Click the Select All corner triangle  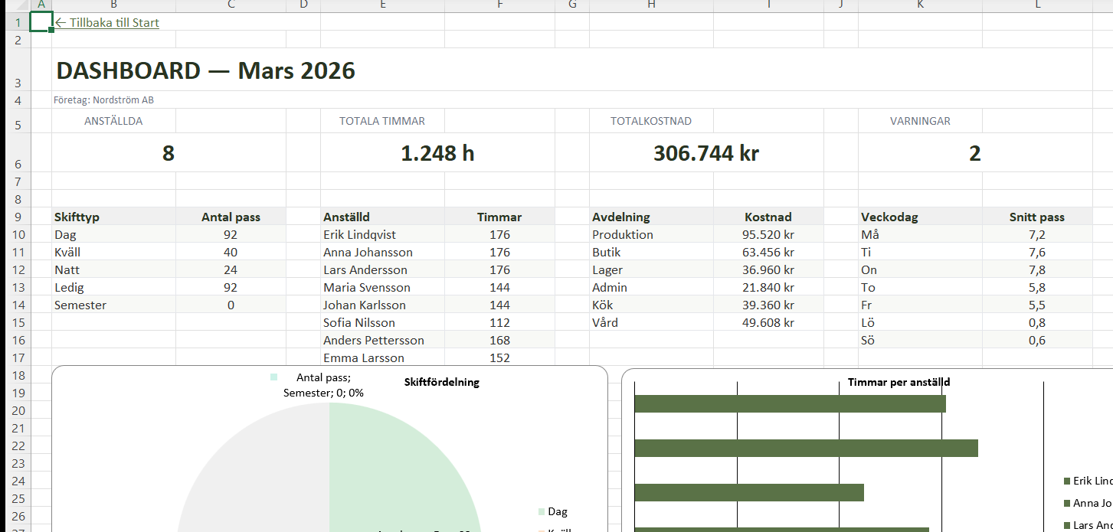point(16,6)
